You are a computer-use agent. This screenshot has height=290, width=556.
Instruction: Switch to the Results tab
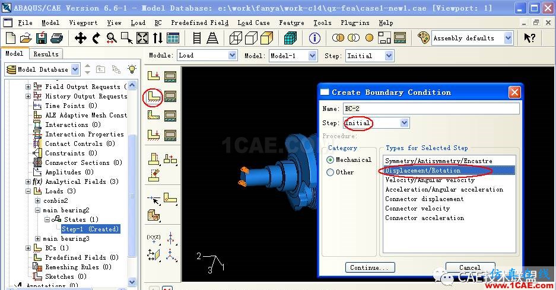[x=46, y=54]
